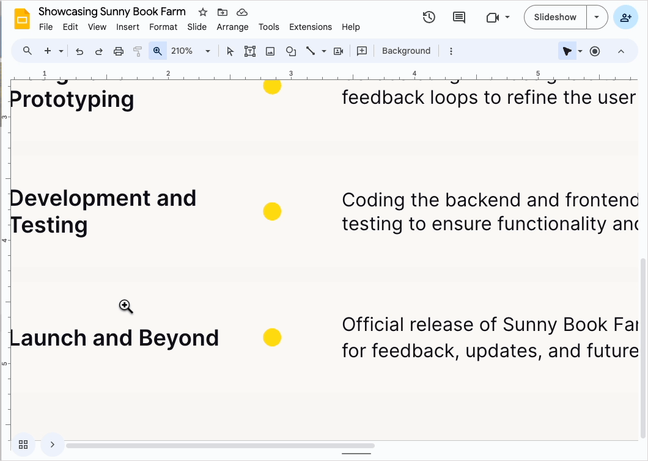Expand the 210% zoom level dropdown
648x461 pixels.
click(208, 51)
